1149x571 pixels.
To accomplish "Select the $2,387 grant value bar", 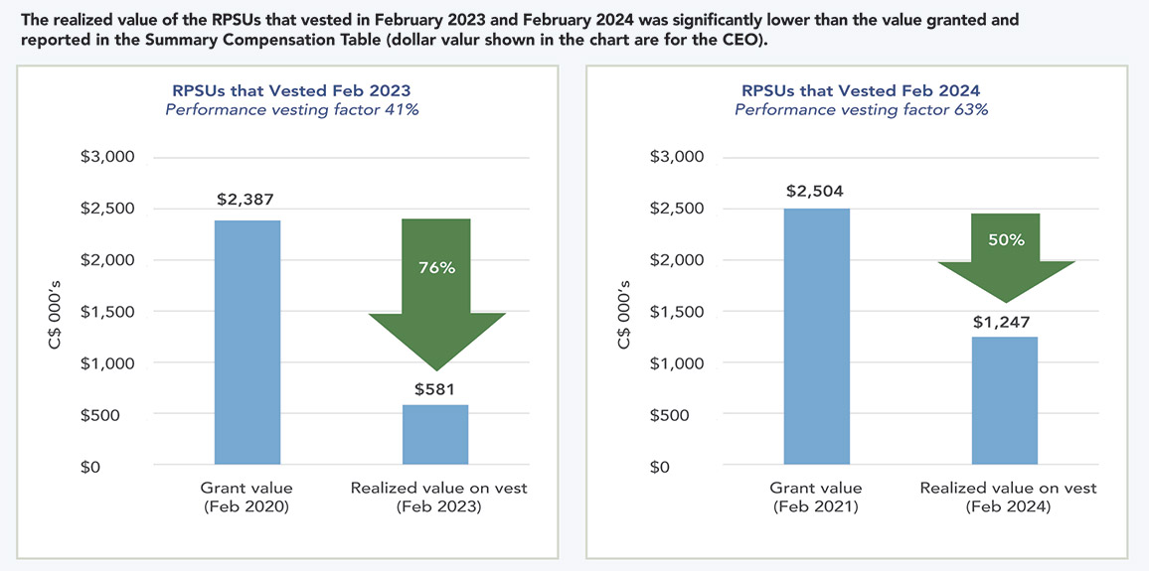I will (247, 342).
